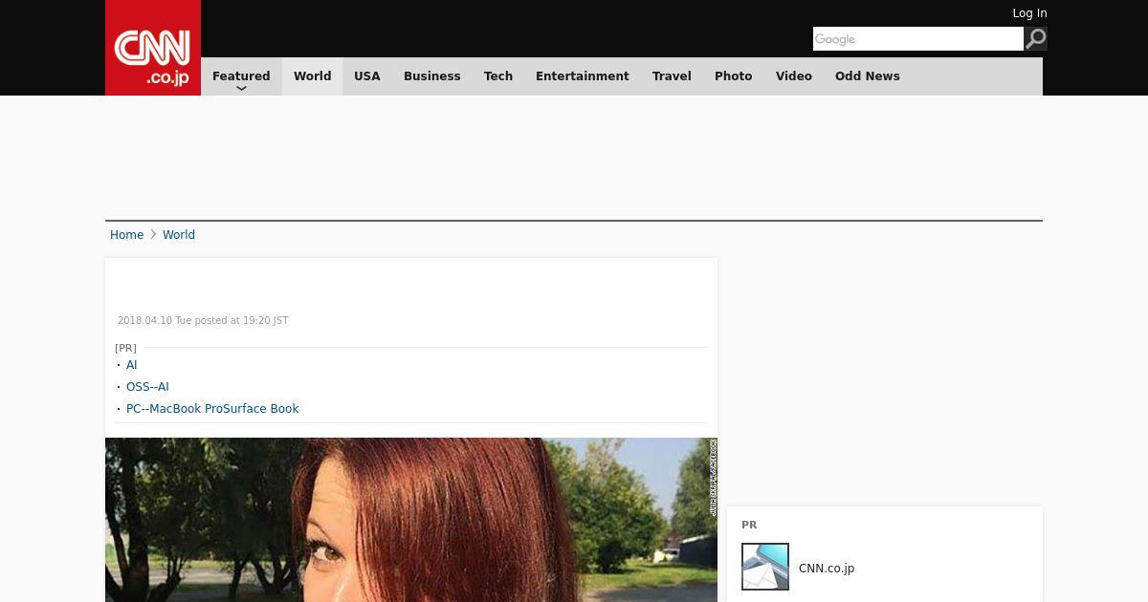
Task: Click the magnifier search icon
Action: tap(1035, 38)
